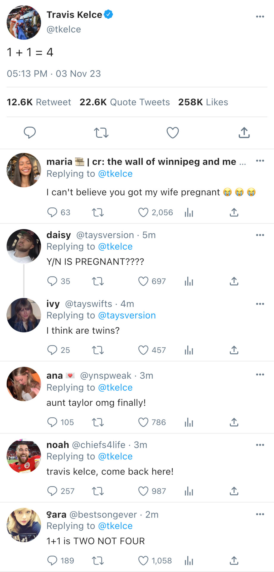274x572 pixels.
Task: Reply to ana's tweet with 105 comments
Action: point(52,422)
